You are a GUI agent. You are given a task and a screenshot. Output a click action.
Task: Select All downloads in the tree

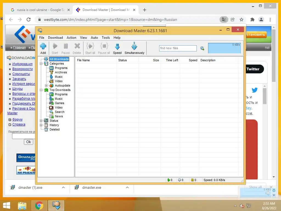coord(59,59)
